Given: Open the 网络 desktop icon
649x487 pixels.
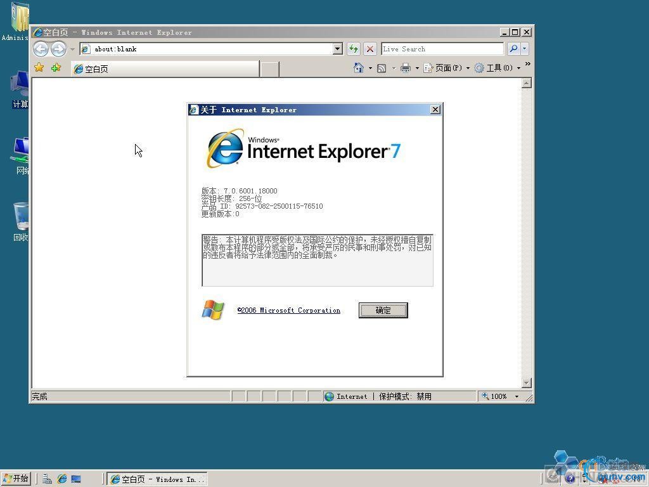Looking at the screenshot, I should [x=20, y=156].
